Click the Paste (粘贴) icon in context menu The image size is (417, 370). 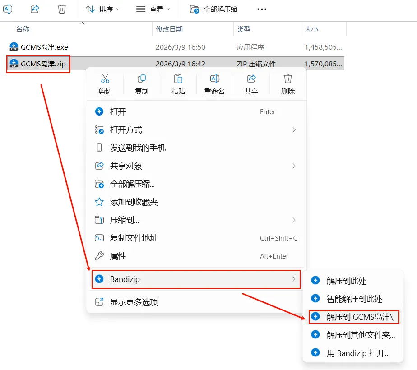click(178, 79)
